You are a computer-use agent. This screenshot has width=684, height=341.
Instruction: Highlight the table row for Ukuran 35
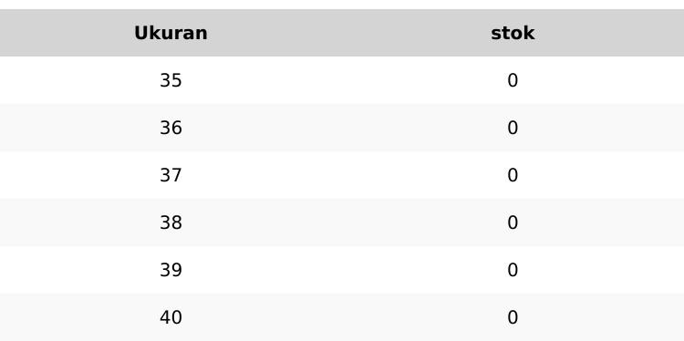point(342,80)
